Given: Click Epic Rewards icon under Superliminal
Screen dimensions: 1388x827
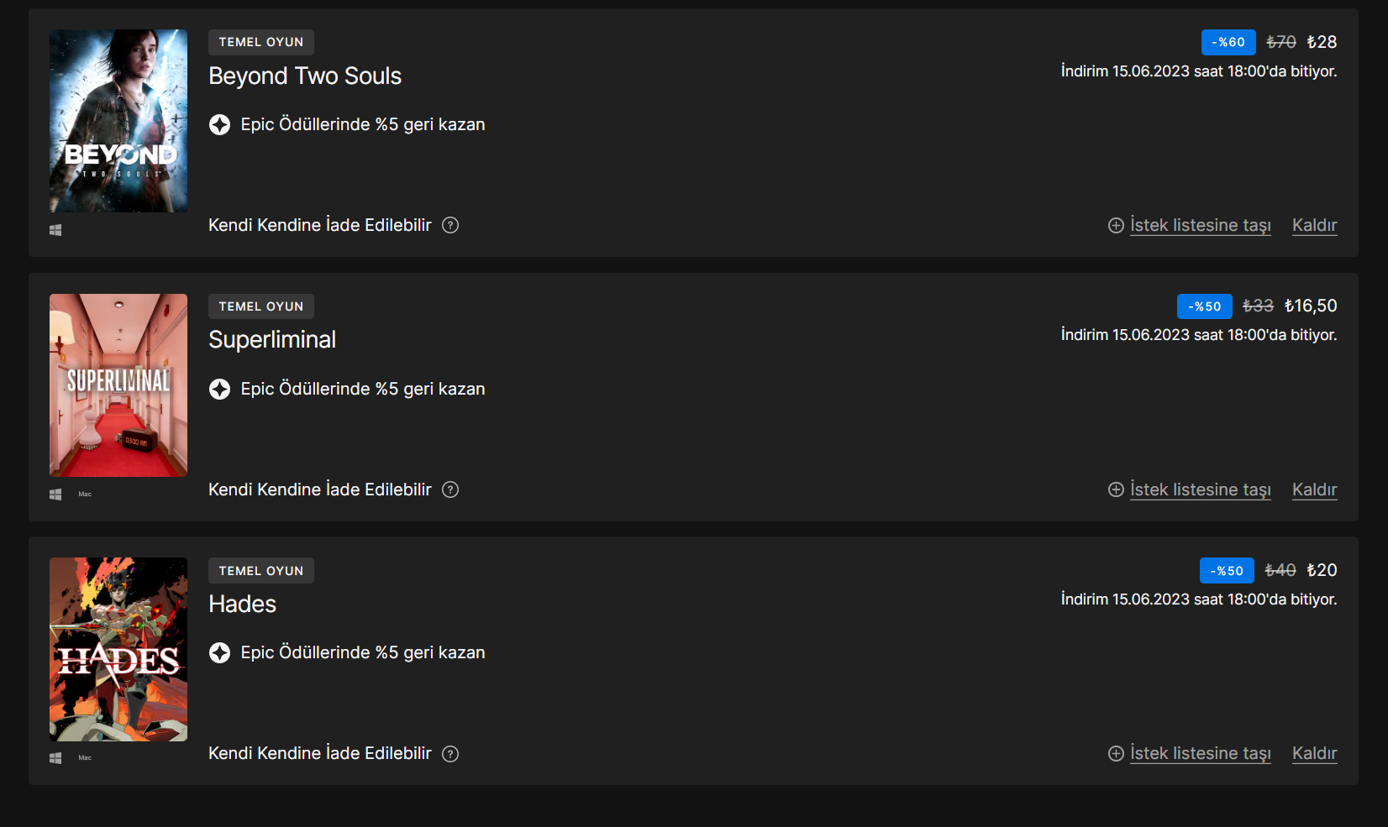Looking at the screenshot, I should [219, 390].
